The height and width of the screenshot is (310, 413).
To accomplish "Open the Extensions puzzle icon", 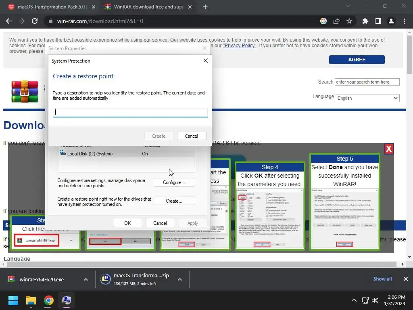I will [x=365, y=21].
